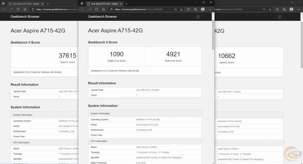The width and height of the screenshot is (303, 164).
Task: Click AMD Ryzen 5 5500U in middle window
Action: (x=146, y=147)
